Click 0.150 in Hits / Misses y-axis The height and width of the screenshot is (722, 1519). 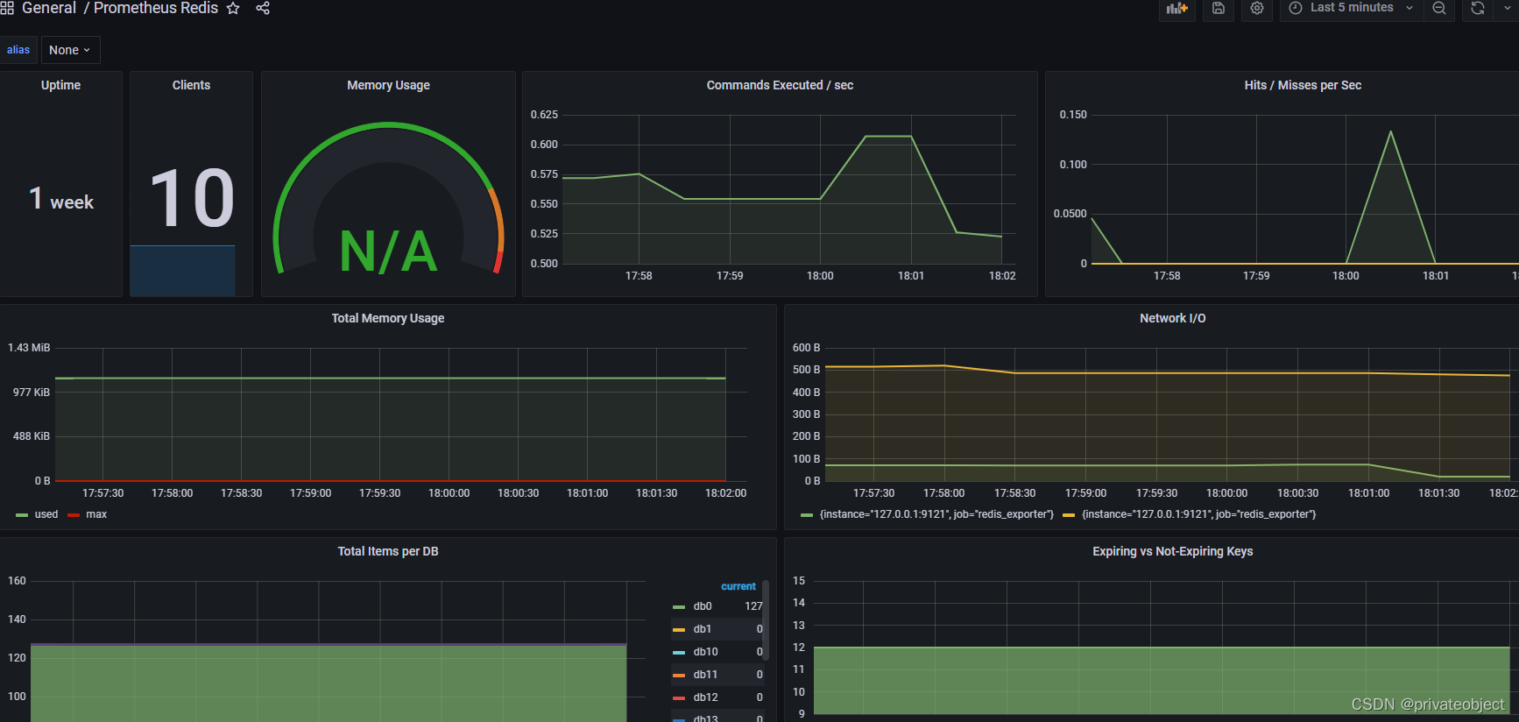tap(1073, 115)
